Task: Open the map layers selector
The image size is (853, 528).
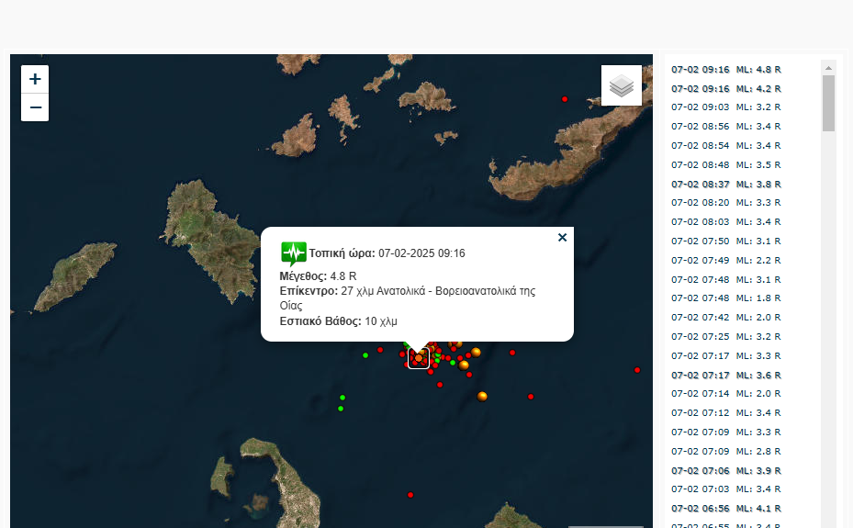Action: click(x=622, y=85)
